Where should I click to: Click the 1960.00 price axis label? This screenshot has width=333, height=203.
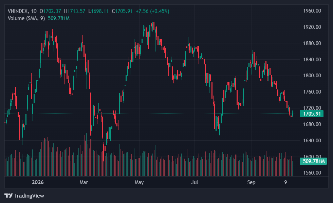click(312, 11)
